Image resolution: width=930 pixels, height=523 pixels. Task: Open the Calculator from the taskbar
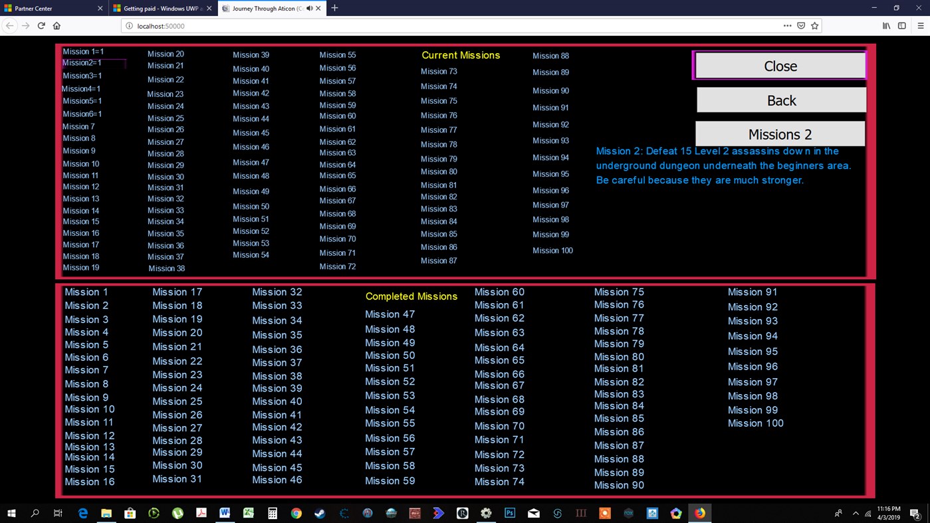pyautogui.click(x=273, y=513)
